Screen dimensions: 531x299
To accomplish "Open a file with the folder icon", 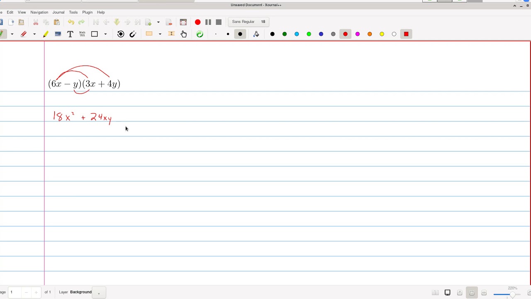I will coord(21,22).
